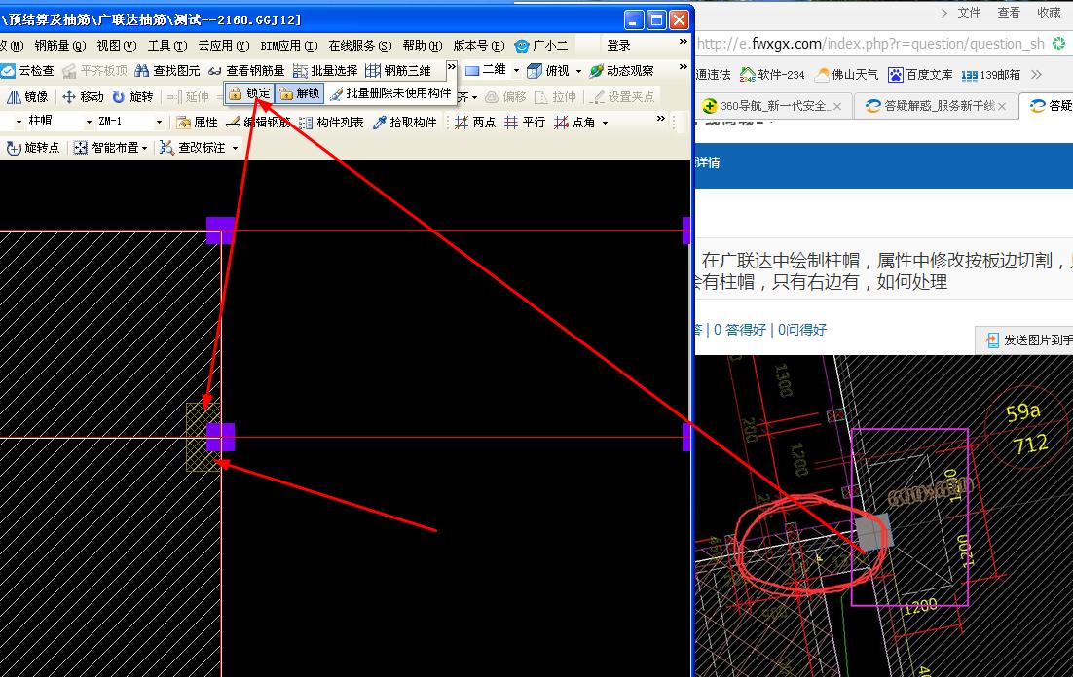This screenshot has width=1073, height=677.
Task: Open 在线服务 menu
Action: (x=360, y=45)
